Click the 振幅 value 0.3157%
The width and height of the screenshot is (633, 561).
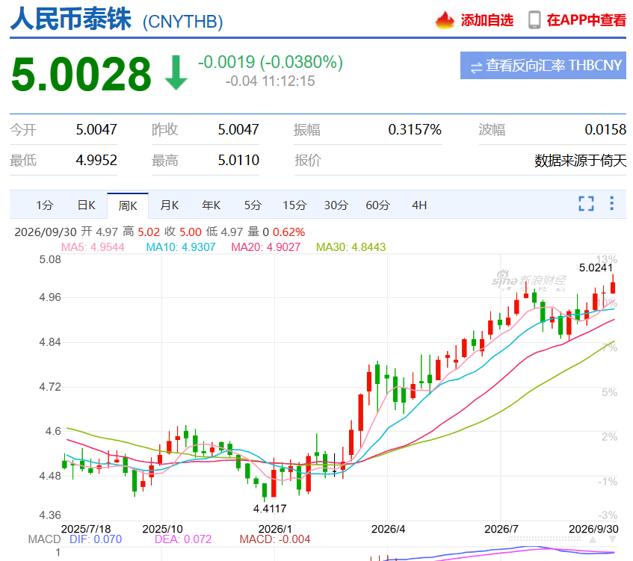pos(415,129)
